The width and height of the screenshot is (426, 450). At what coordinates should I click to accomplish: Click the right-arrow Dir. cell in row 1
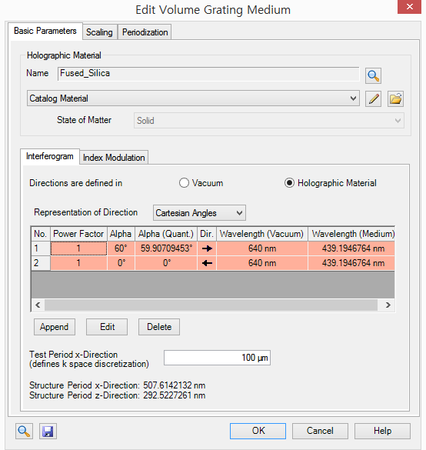click(207, 248)
